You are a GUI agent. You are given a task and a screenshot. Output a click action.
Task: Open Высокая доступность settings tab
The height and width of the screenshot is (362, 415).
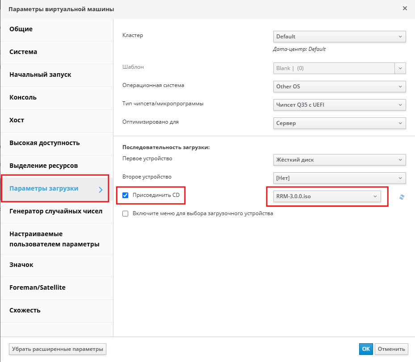pos(45,143)
